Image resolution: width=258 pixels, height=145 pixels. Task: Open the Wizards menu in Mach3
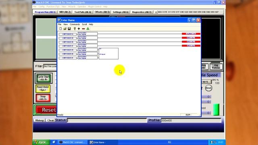(x=72, y=6)
